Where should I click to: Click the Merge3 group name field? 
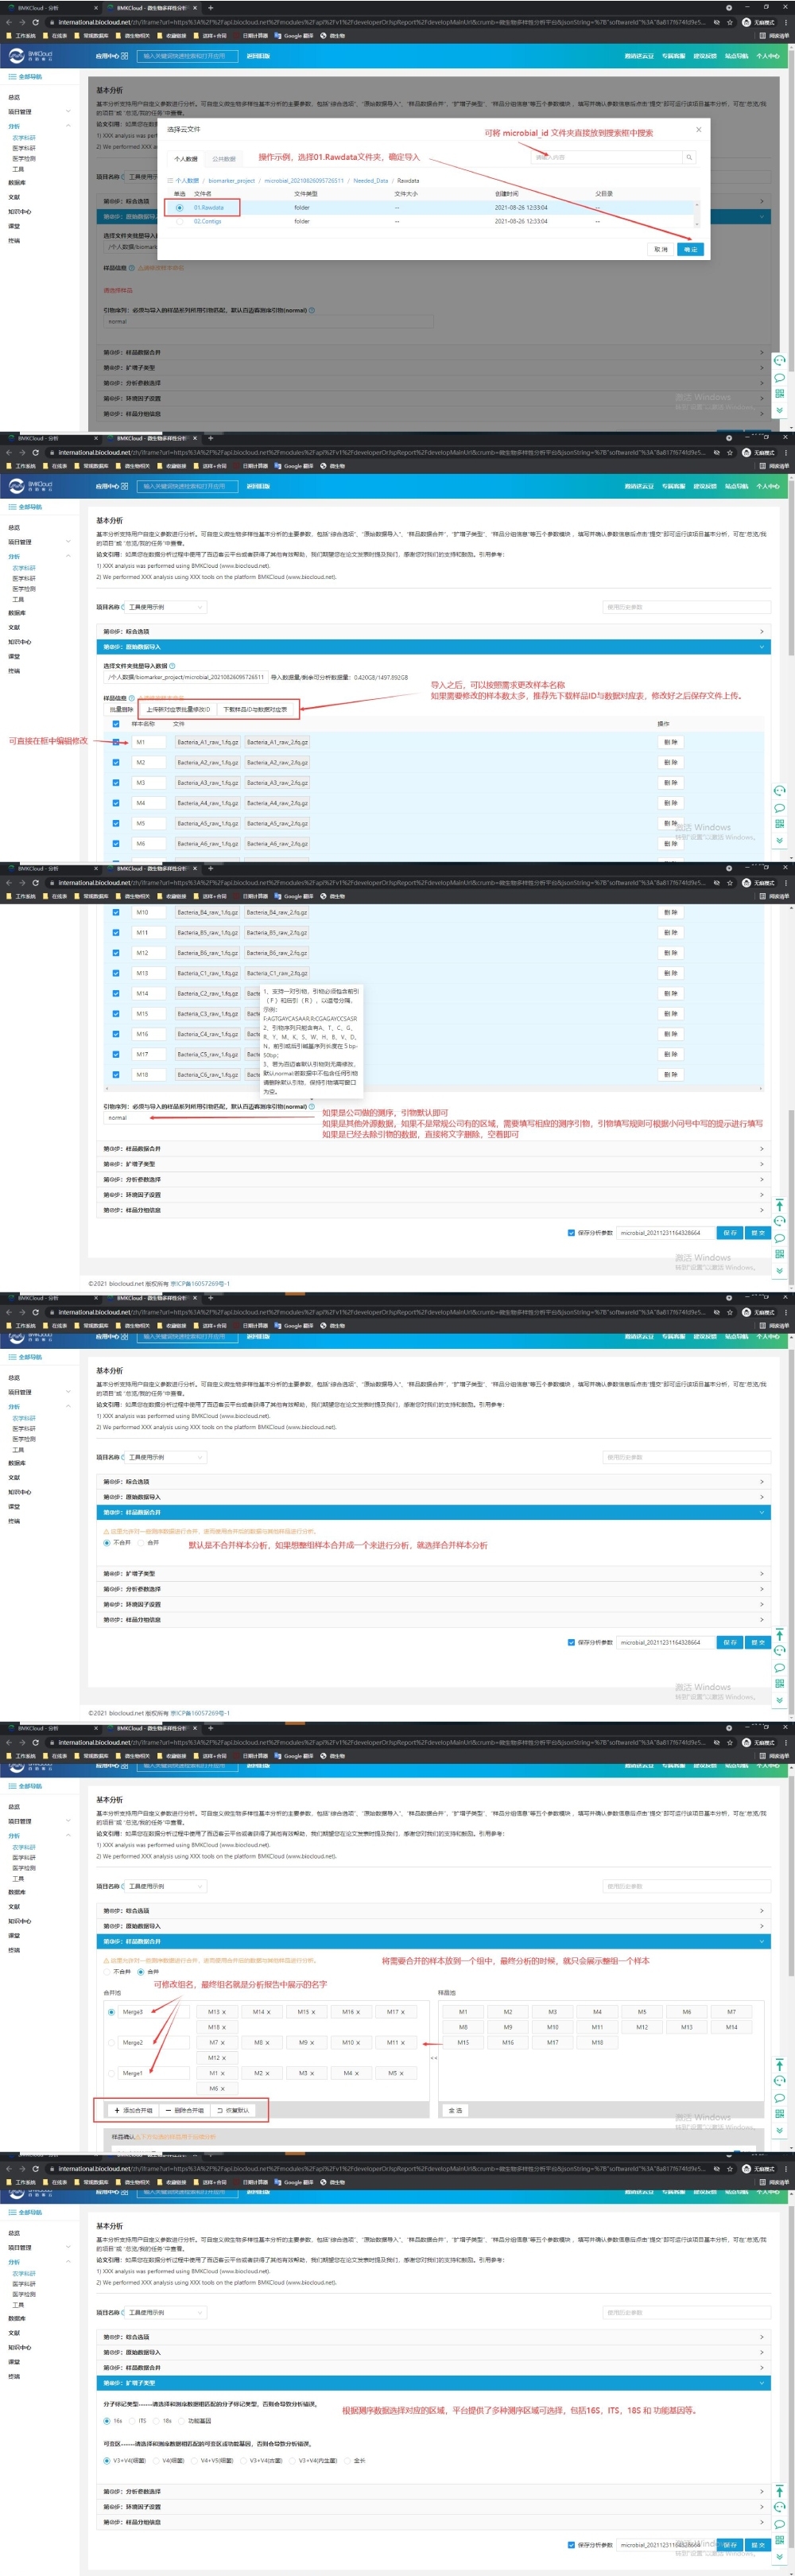tap(150, 2011)
